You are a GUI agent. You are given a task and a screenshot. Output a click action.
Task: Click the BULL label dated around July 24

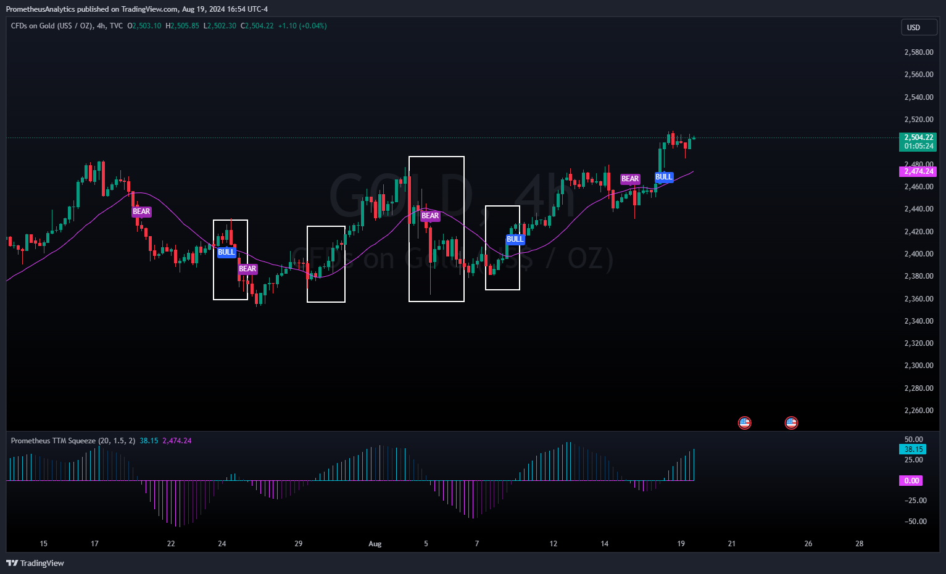coord(226,252)
